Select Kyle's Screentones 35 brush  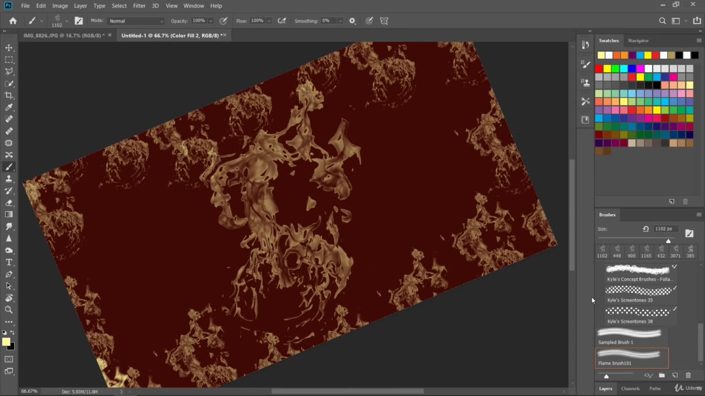pos(640,294)
